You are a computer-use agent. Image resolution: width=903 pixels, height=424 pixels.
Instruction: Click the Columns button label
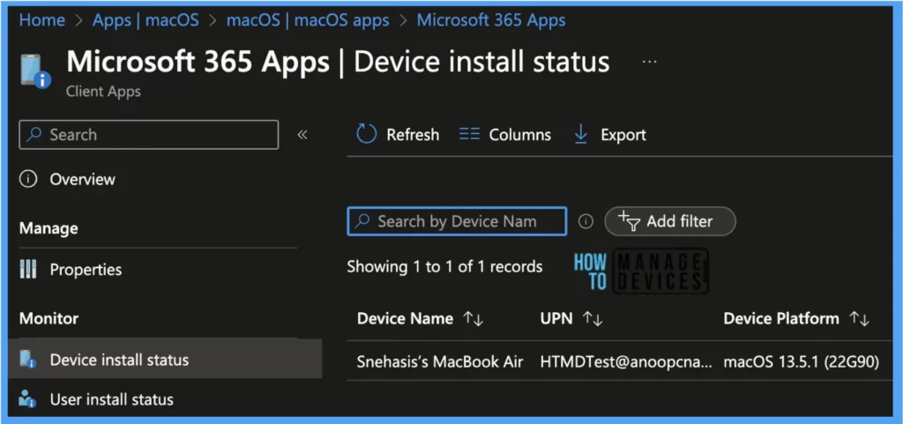pyautogui.click(x=520, y=135)
